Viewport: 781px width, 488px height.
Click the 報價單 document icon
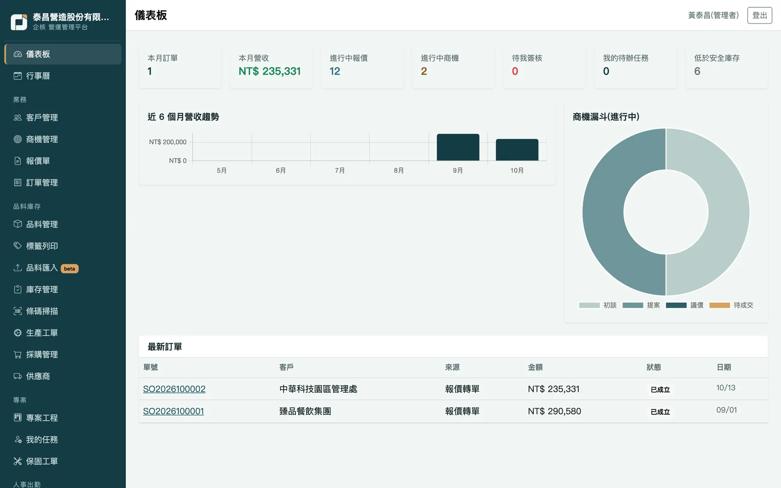18,161
